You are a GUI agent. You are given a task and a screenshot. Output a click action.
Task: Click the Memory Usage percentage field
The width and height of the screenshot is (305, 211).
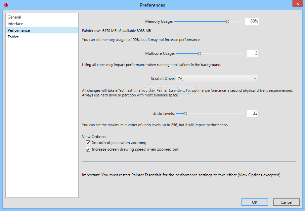(251, 21)
